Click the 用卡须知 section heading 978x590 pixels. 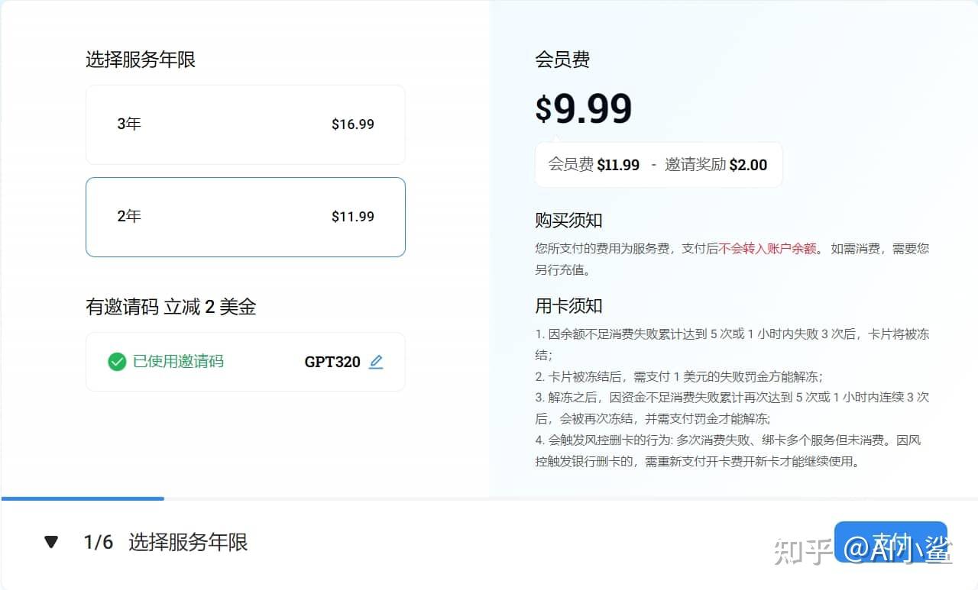(x=569, y=306)
